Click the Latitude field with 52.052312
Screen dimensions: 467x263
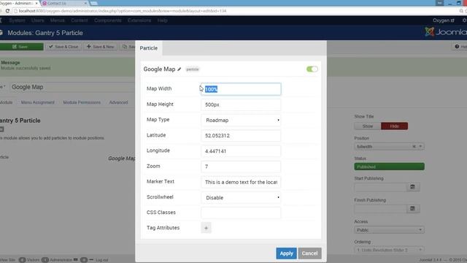(241, 136)
